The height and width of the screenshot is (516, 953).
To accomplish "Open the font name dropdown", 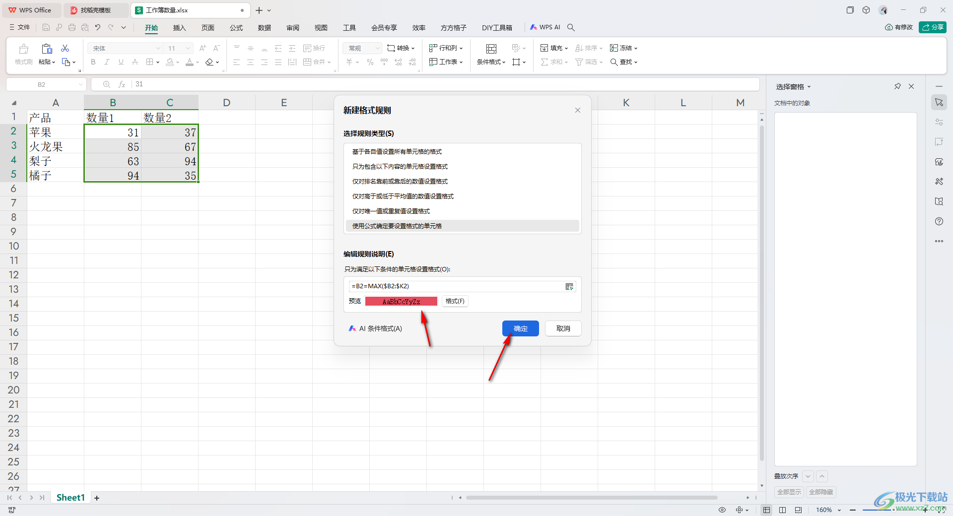I will pos(158,48).
